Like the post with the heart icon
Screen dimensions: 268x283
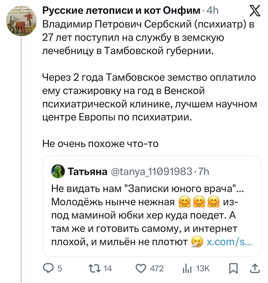[x=141, y=269]
